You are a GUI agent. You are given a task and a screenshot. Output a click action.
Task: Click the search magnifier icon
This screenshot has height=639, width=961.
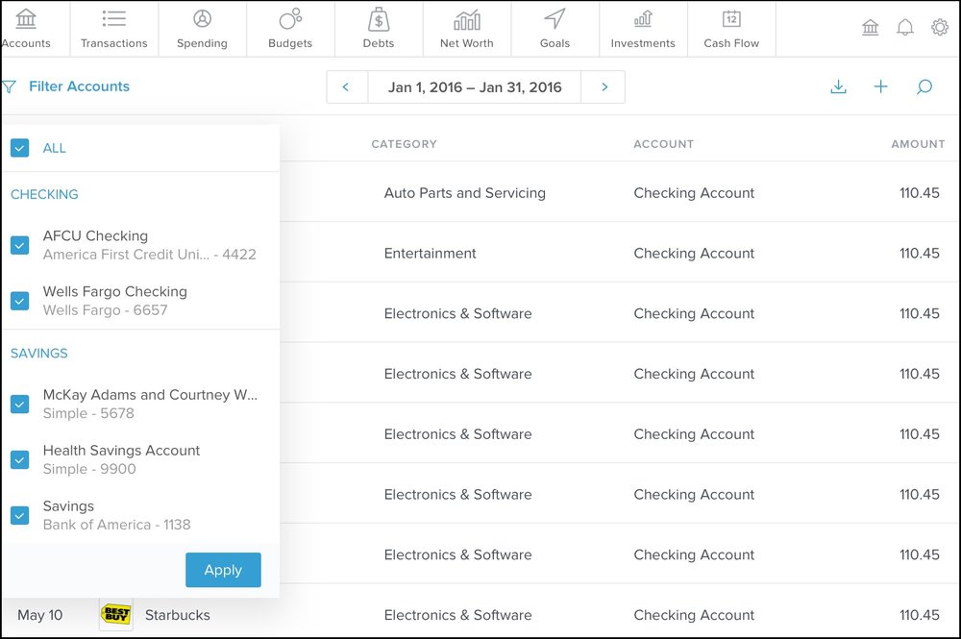pyautogui.click(x=924, y=87)
